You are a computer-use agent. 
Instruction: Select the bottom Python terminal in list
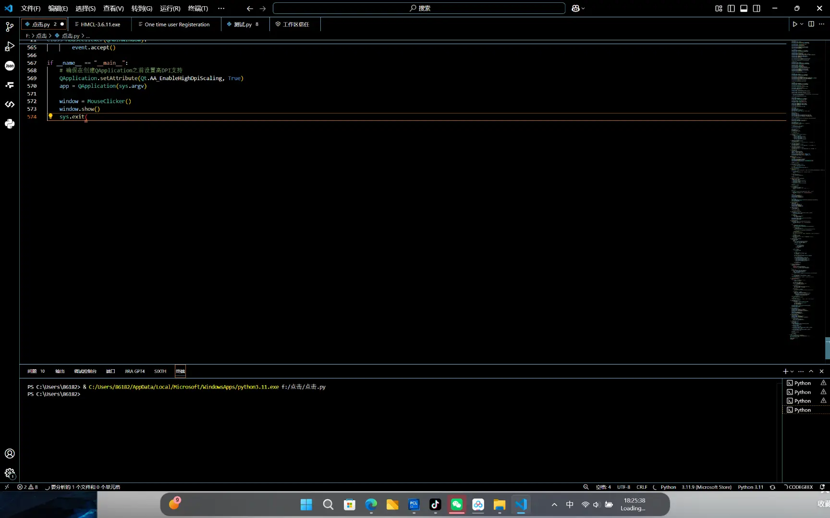coord(806,410)
